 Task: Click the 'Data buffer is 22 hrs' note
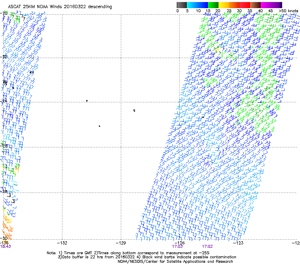click(147, 257)
